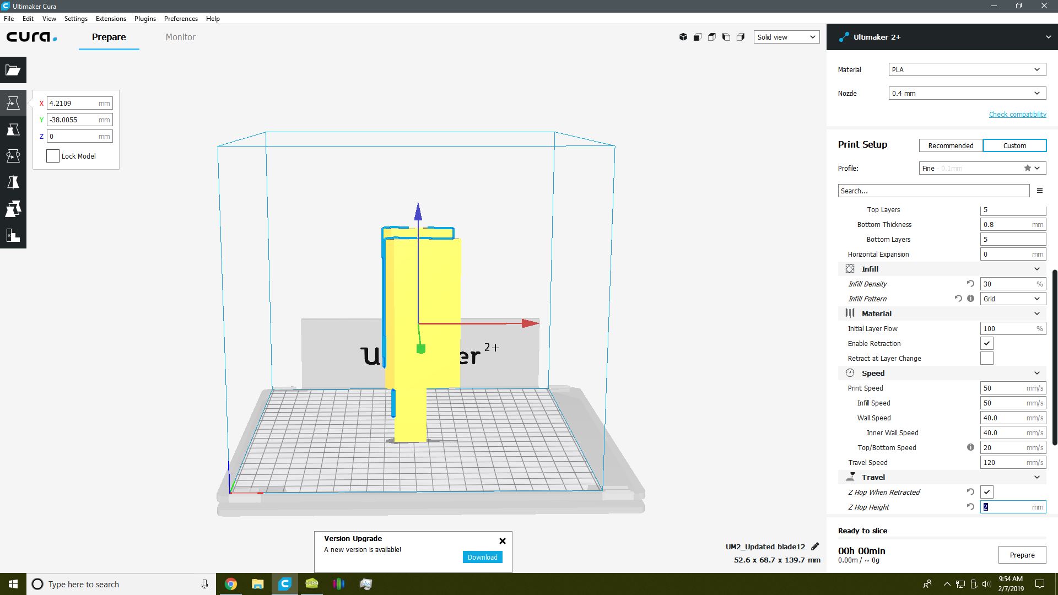The image size is (1058, 595).
Task: Select the Scale tool in sidebar
Action: 13,128
